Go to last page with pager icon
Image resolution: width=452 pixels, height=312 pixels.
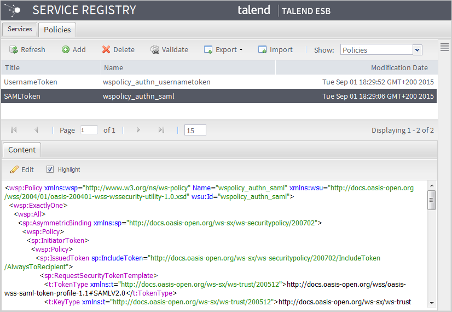tap(161, 130)
